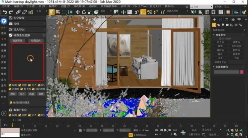
Task: Open the pink object color swatch
Action: [242, 72]
